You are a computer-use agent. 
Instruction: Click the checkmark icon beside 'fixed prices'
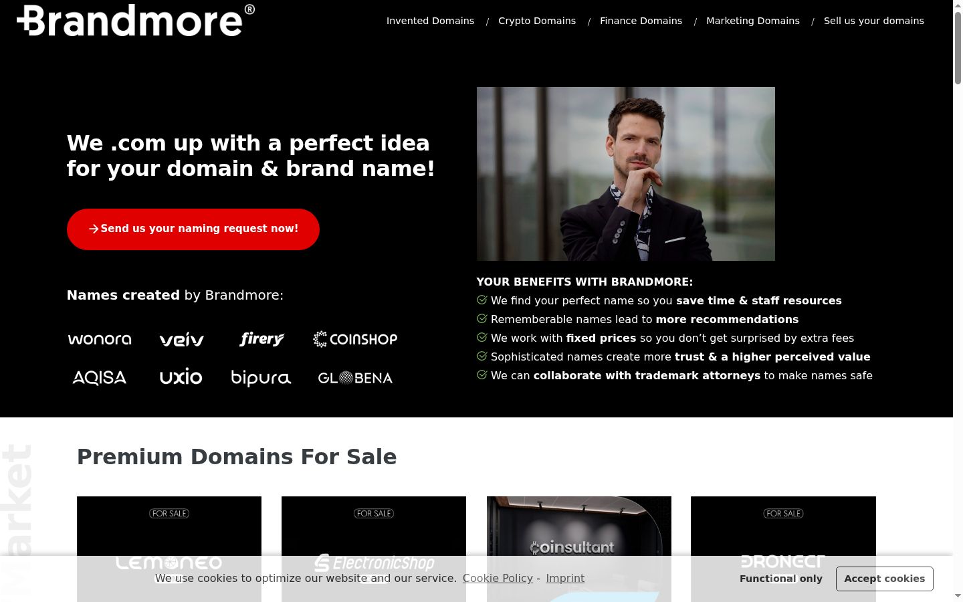pyautogui.click(x=482, y=337)
